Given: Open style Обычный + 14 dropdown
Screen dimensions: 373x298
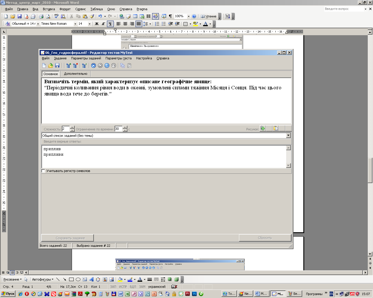Looking at the screenshot, I should [x=38, y=24].
